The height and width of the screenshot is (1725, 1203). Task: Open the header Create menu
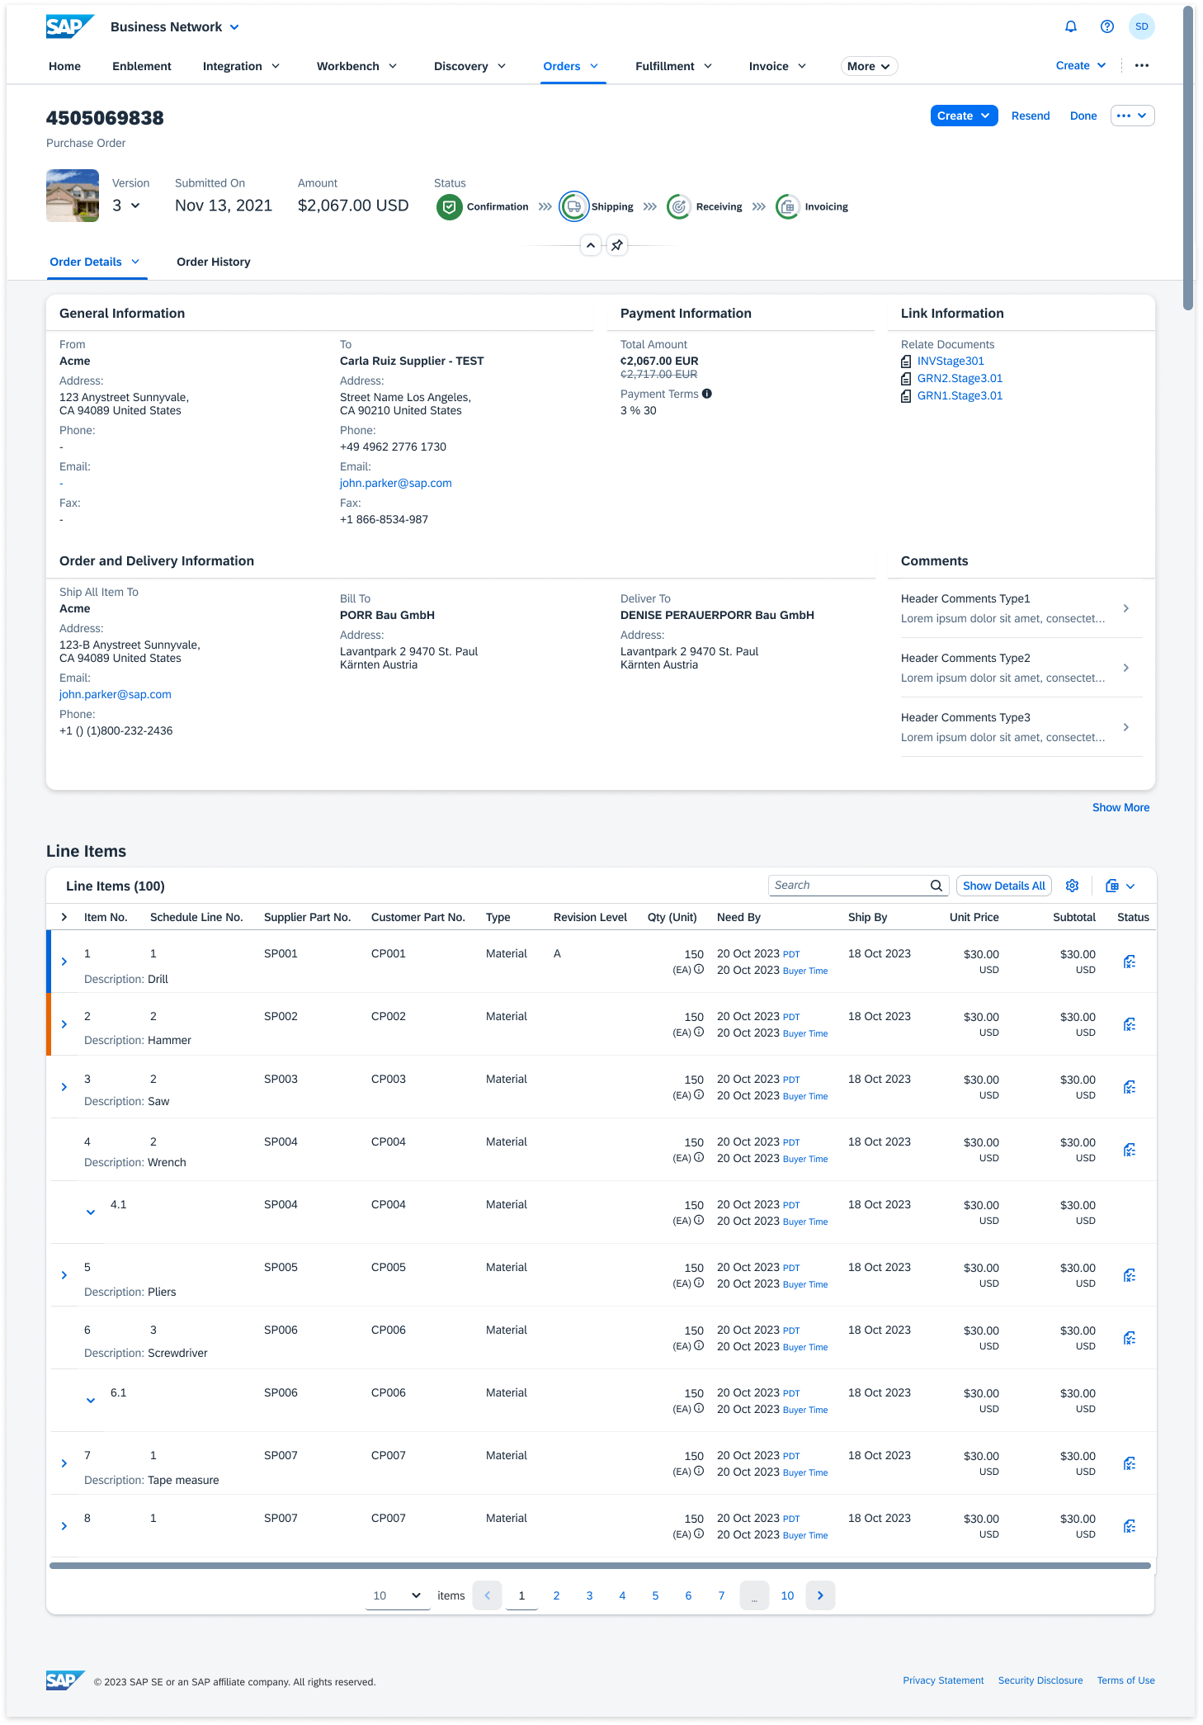pyautogui.click(x=1081, y=65)
